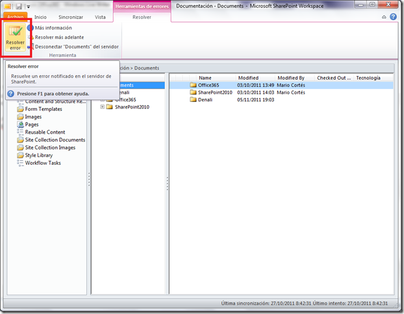
Task: Click the save icon in quick access toolbar
Action: click(x=19, y=6)
